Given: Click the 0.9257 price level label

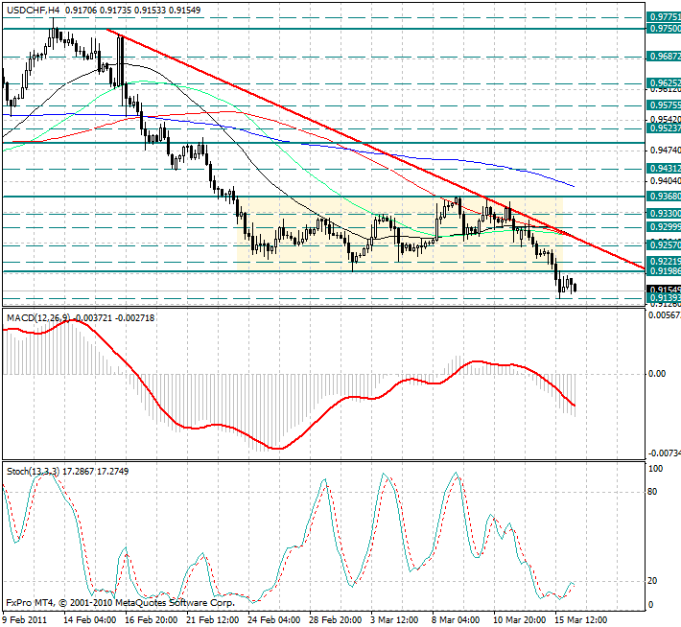Looking at the screenshot, I should coord(664,245).
